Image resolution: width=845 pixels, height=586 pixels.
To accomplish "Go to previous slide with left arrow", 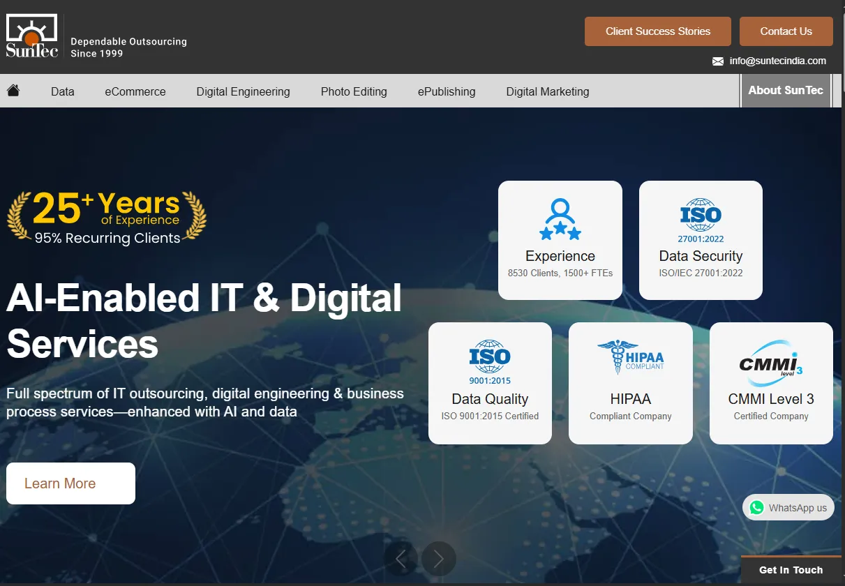I will point(401,558).
